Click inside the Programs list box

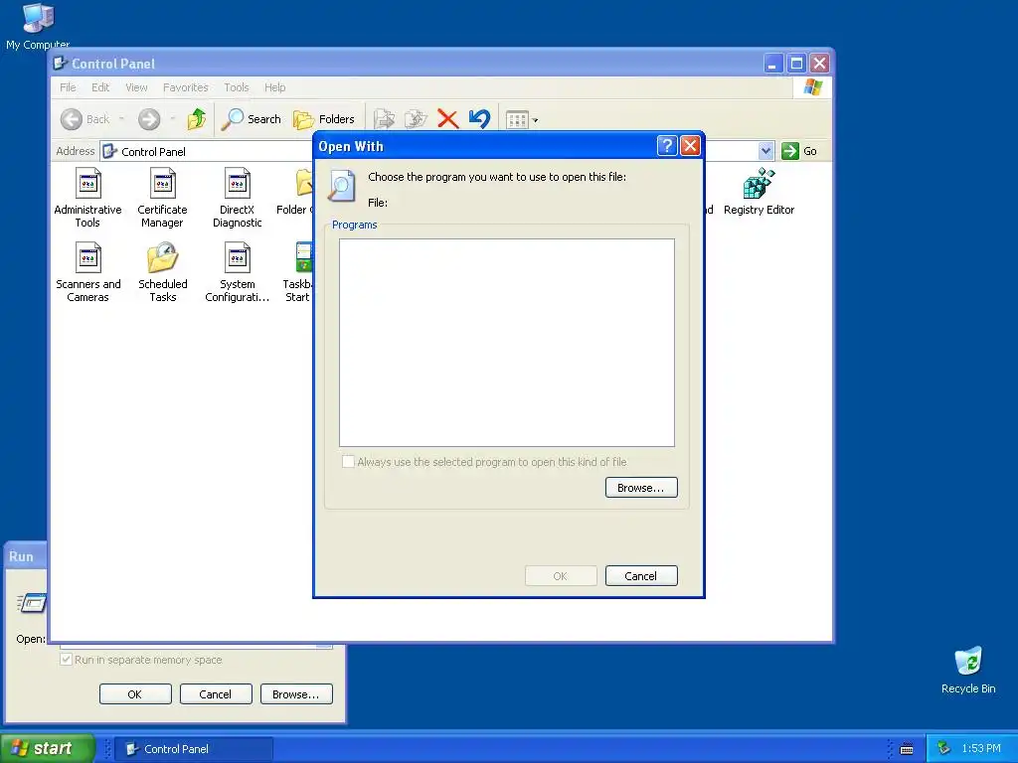point(506,343)
